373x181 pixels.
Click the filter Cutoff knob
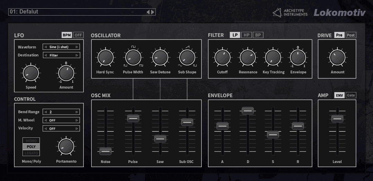pos(222,57)
